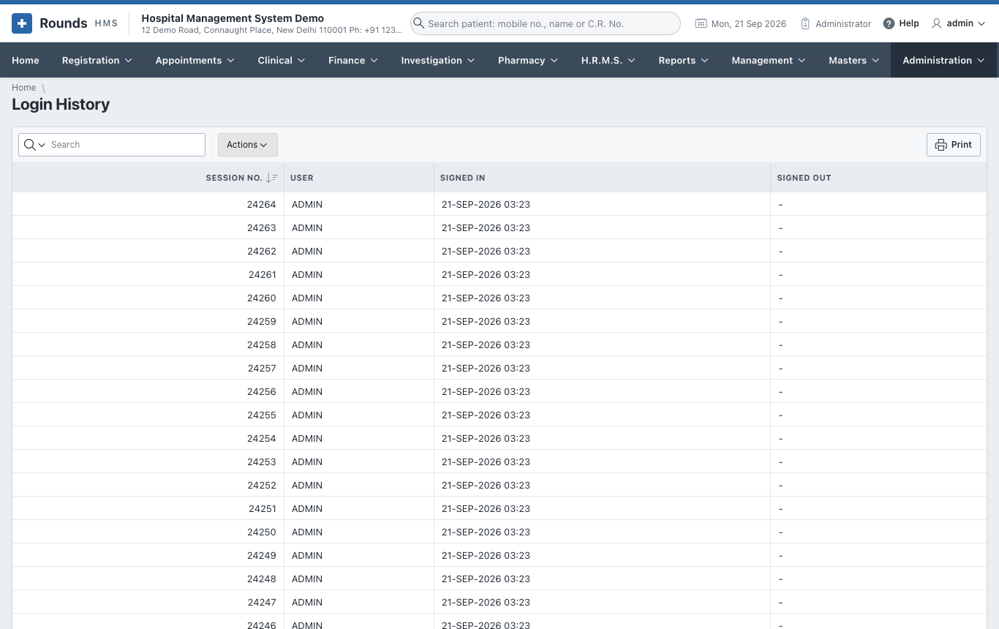Click the calendar icon beside the date
Image resolution: width=999 pixels, height=629 pixels.
(701, 23)
